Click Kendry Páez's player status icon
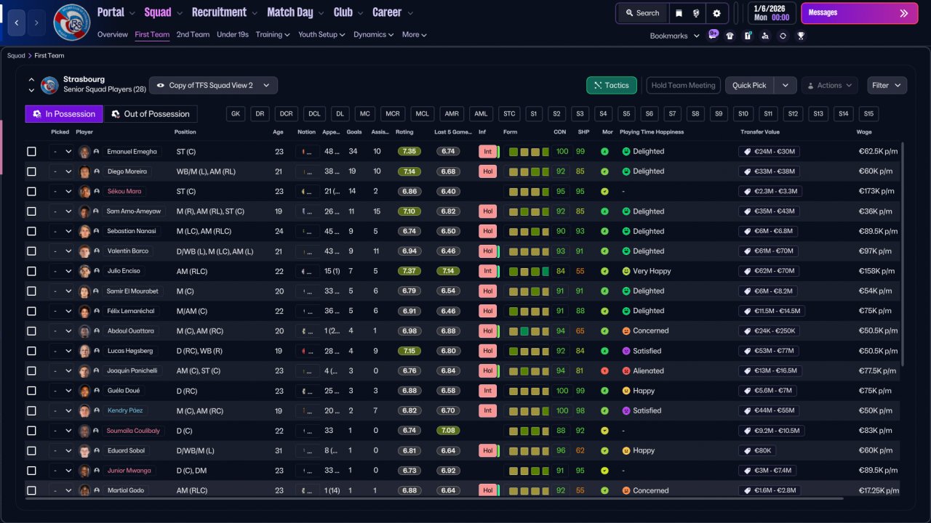This screenshot has width=931, height=523. point(96,411)
